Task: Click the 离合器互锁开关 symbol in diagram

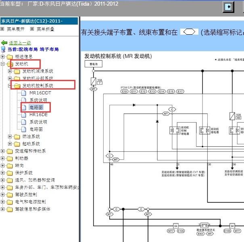Action: click(204, 225)
